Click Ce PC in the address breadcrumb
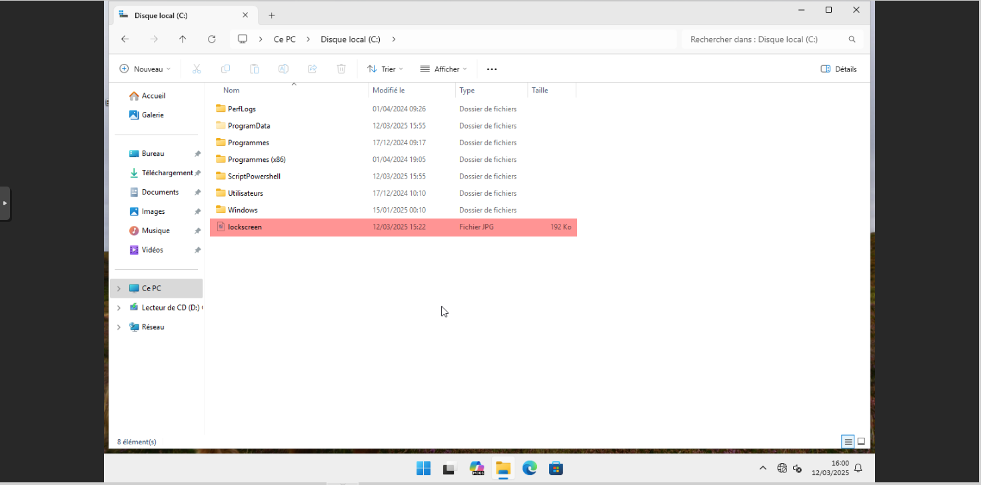The width and height of the screenshot is (981, 485). (285, 39)
